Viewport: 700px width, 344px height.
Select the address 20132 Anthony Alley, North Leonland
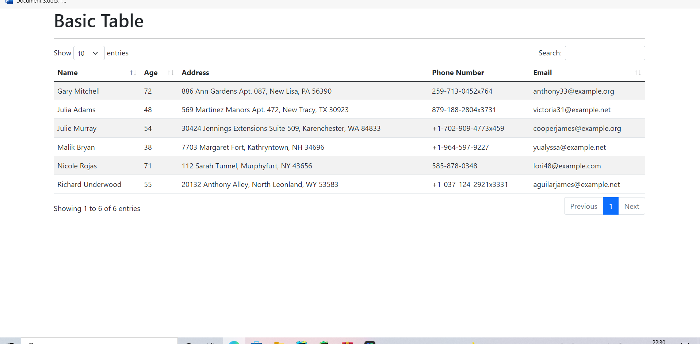point(242,184)
